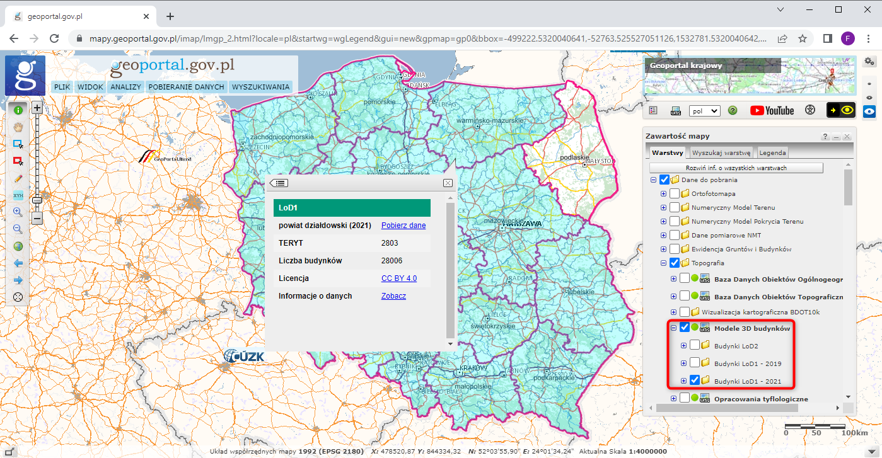Switch to the Legenda tab

coord(772,152)
